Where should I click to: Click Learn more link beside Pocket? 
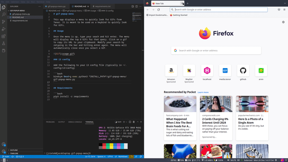(203, 93)
